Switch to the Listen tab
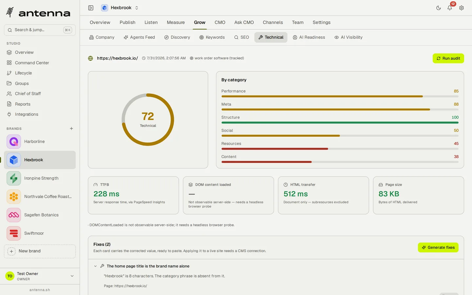 [151, 22]
